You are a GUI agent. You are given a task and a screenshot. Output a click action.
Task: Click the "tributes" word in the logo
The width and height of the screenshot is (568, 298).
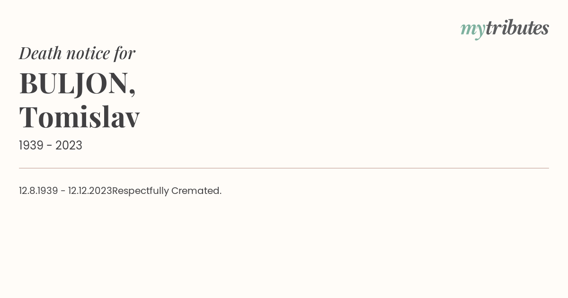click(517, 28)
